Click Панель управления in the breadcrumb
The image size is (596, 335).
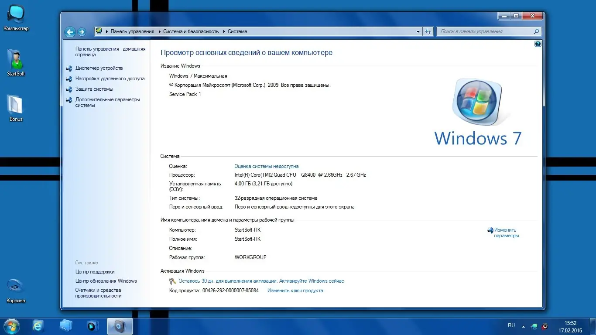pos(132,31)
